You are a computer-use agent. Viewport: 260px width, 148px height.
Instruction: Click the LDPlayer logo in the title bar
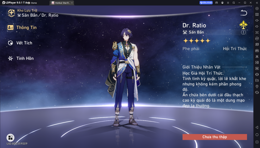(4, 3)
